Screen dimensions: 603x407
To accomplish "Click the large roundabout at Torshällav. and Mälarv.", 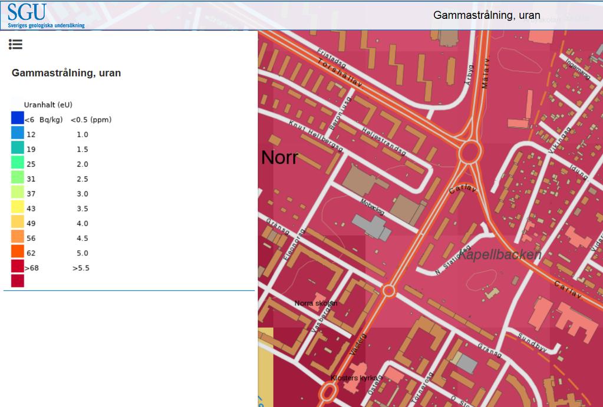I will [470, 152].
